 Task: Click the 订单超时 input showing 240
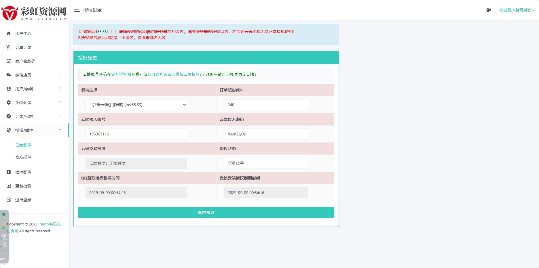pyautogui.click(x=266, y=105)
